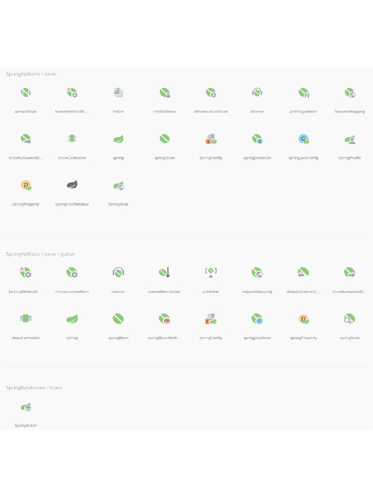Select lowercase requestMapping icon in gutter section
The image size is (373, 497).
click(x=257, y=273)
